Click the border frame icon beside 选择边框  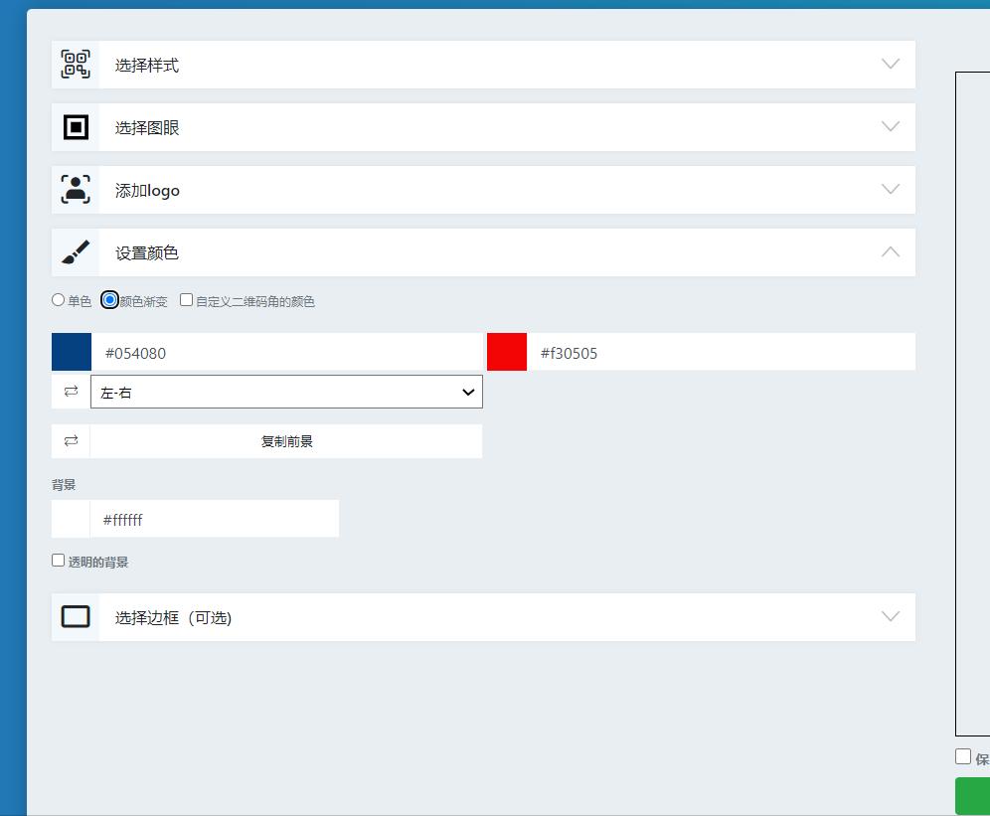pos(75,616)
